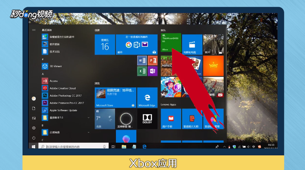
Task: Click the search box microphone icon
Action: pyautogui.click(x=105, y=147)
